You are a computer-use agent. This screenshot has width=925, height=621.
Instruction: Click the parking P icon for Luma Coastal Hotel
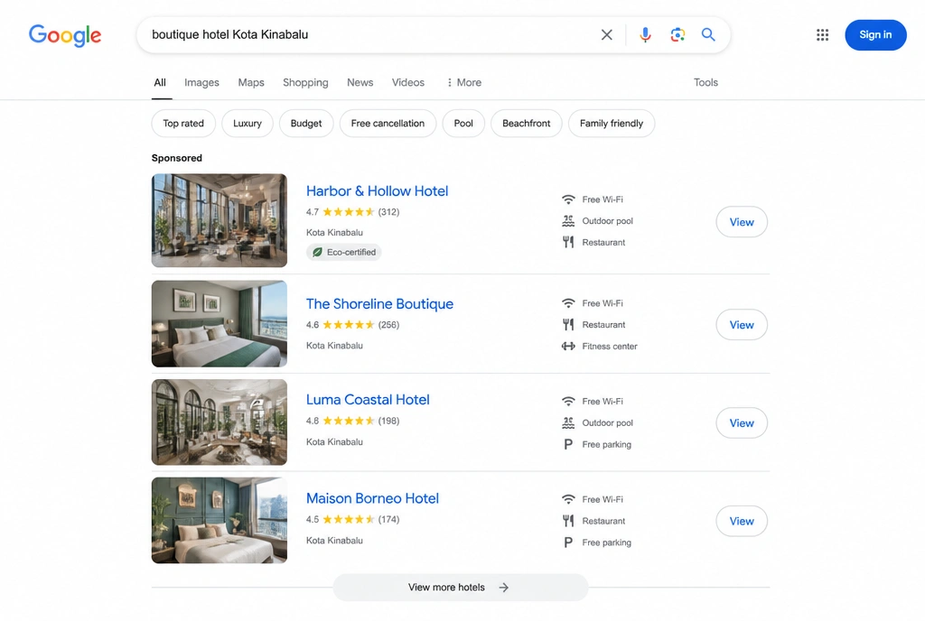pyautogui.click(x=568, y=444)
